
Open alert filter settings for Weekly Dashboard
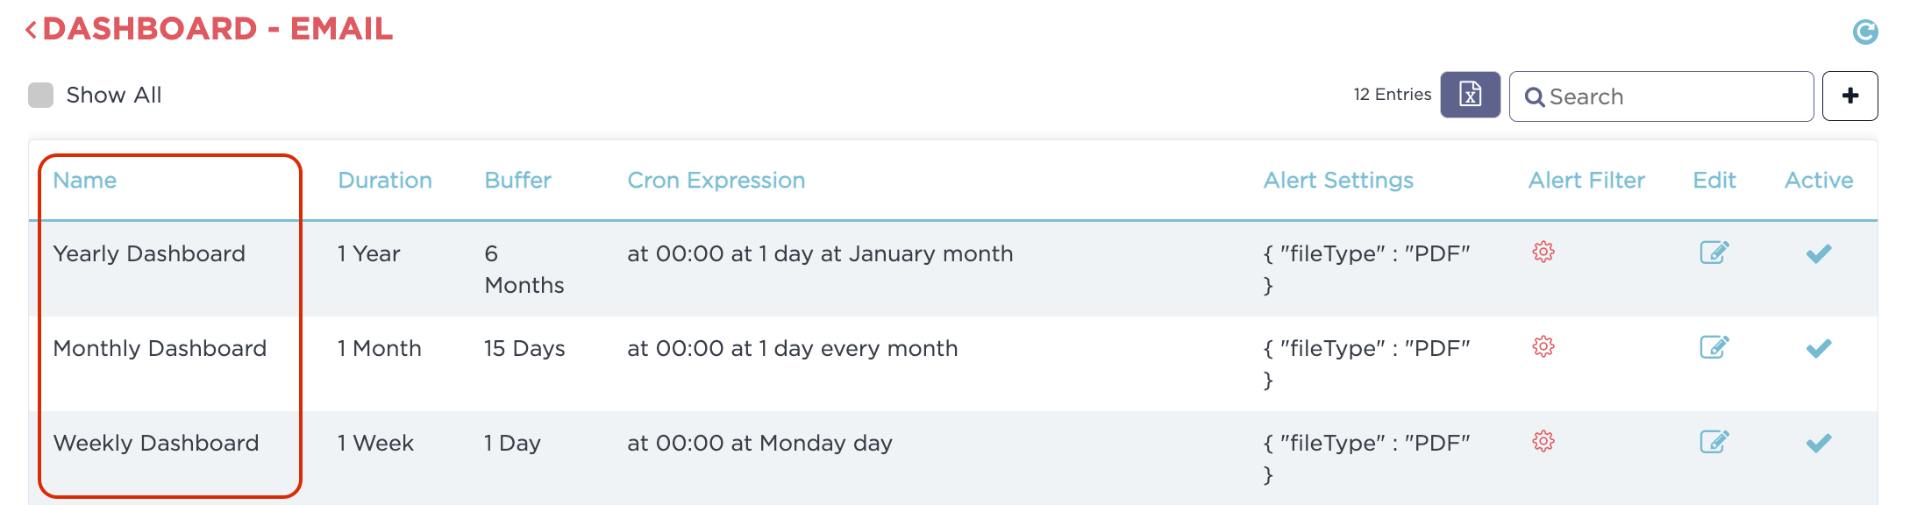coord(1543,443)
